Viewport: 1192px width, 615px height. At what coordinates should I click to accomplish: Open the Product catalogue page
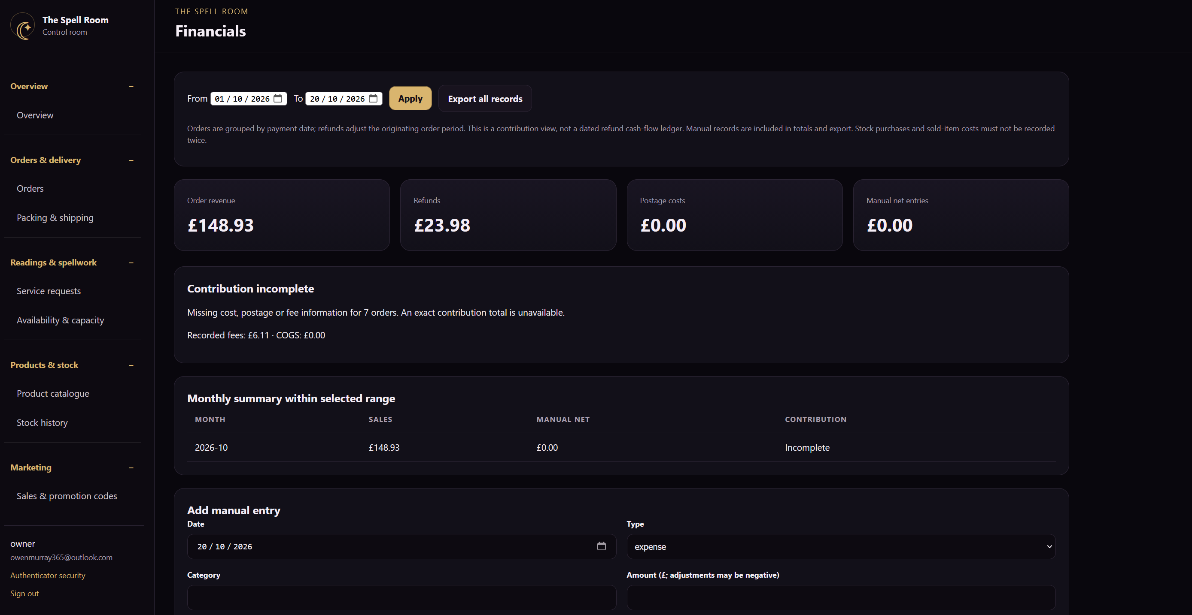point(53,394)
